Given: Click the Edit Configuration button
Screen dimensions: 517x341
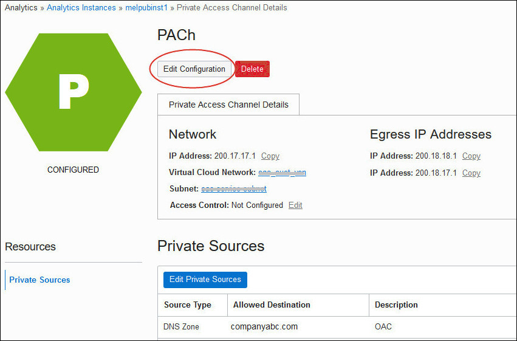Looking at the screenshot, I should (194, 69).
